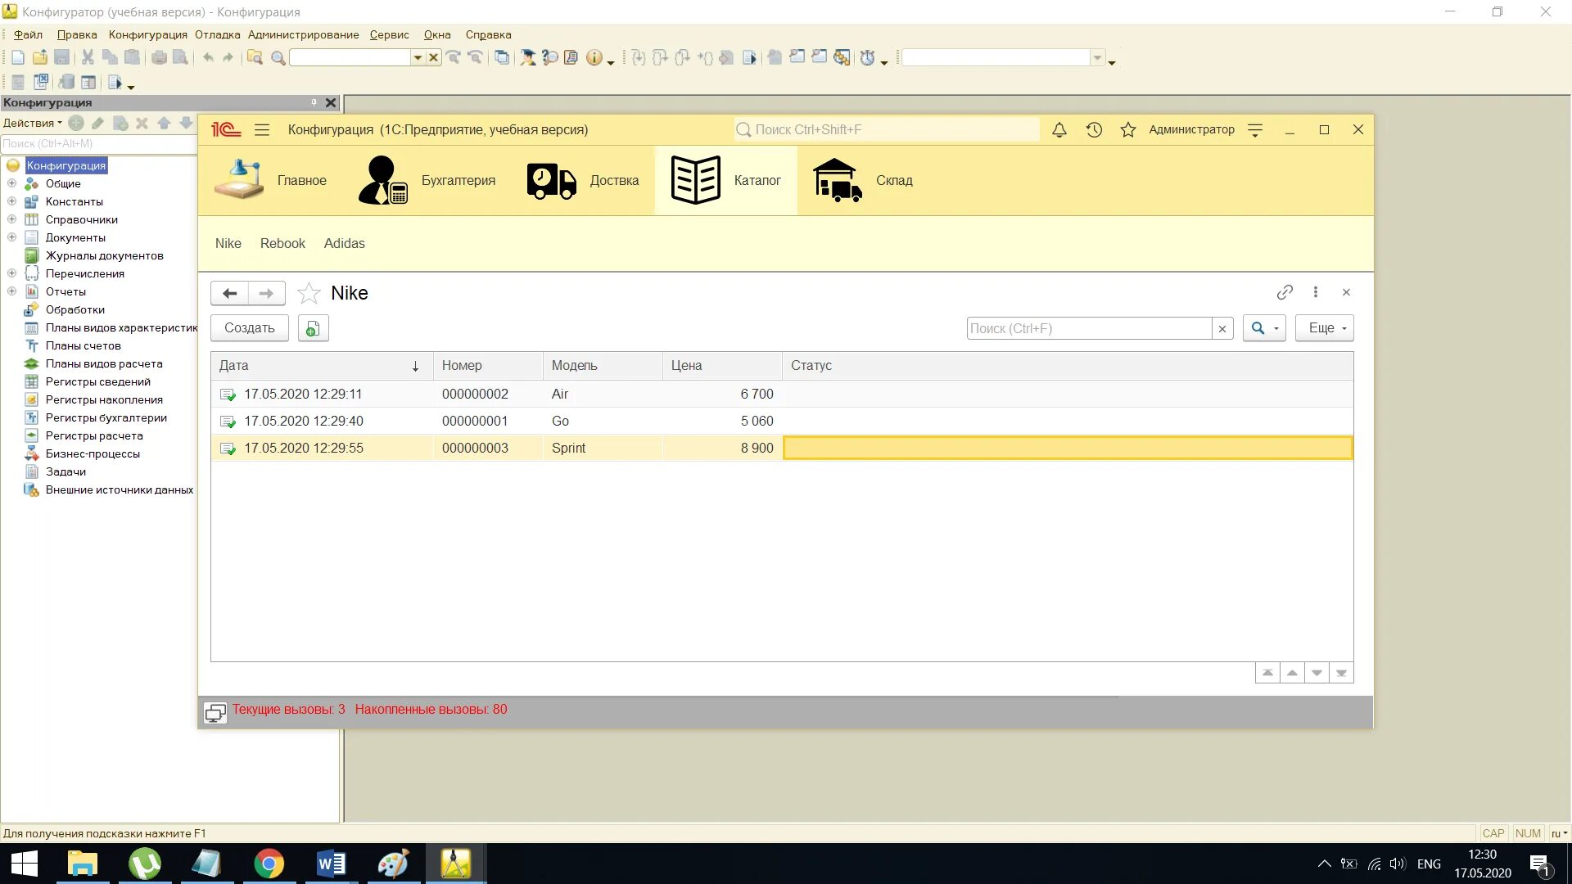Open the main hamburger menu

click(262, 130)
